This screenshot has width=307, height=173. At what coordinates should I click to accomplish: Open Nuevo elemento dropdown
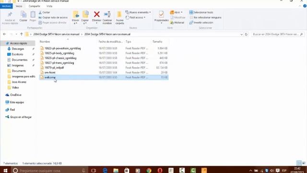pyautogui.click(x=138, y=12)
